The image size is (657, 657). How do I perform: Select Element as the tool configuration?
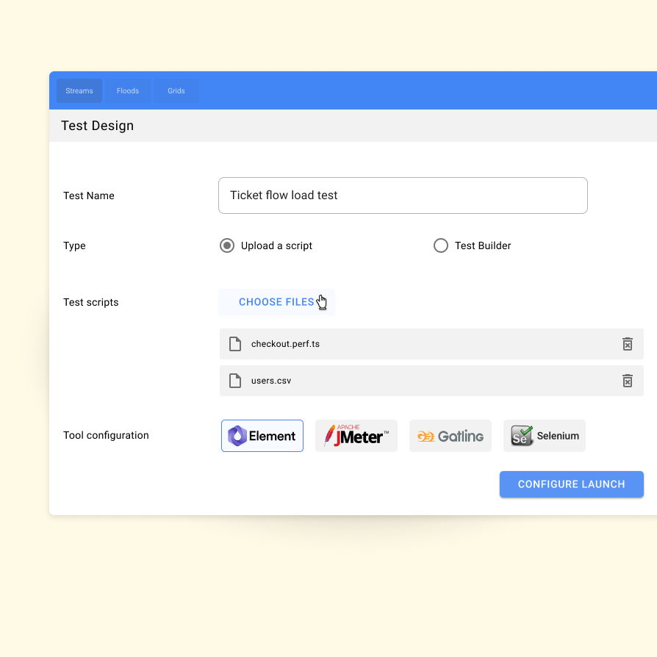coord(262,436)
